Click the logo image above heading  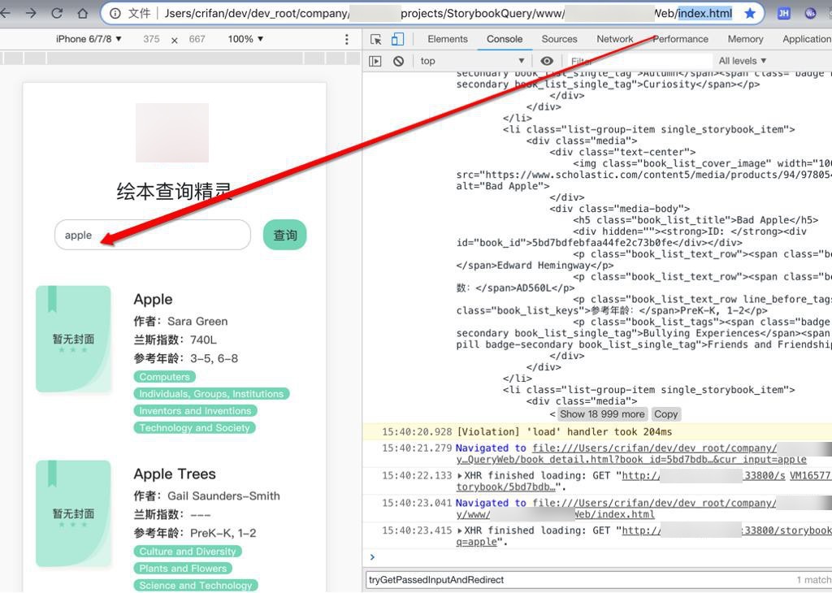pos(172,132)
